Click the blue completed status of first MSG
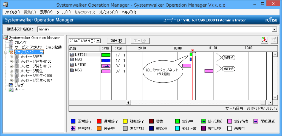 (106, 60)
